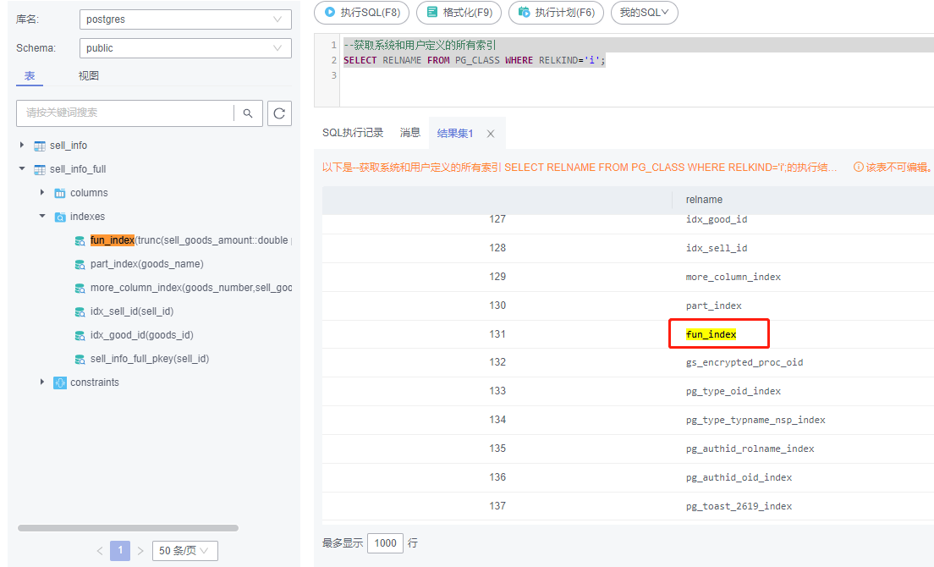The width and height of the screenshot is (934, 567).
Task: Select part_index(goods_name) in the tree
Action: click(147, 264)
